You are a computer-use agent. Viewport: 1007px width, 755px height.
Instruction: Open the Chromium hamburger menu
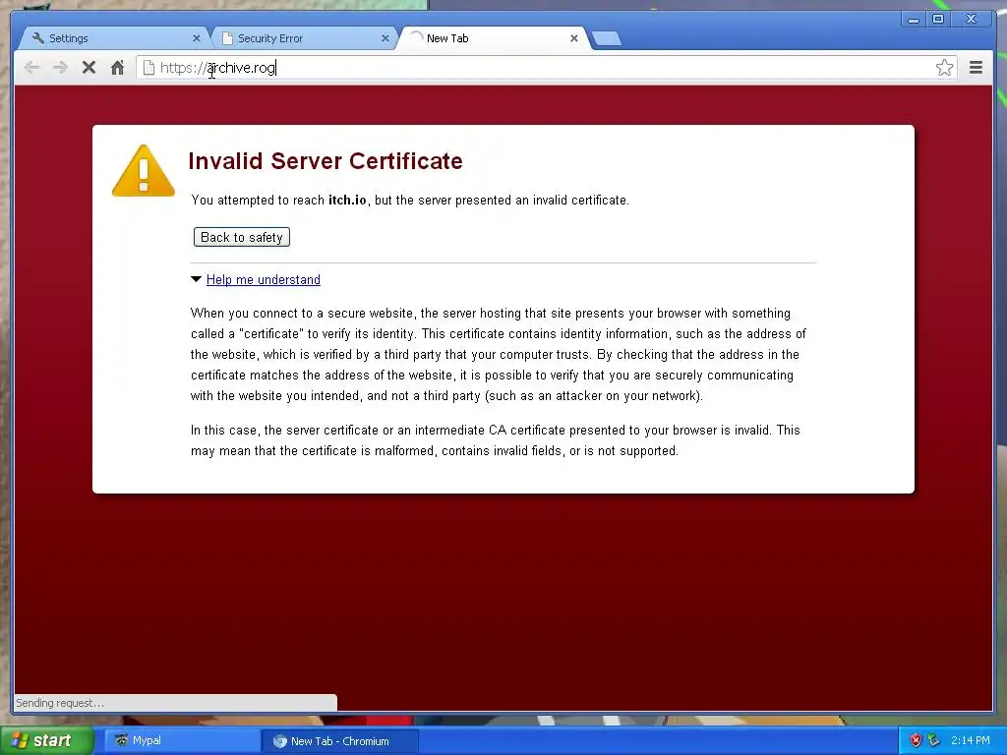coord(976,68)
